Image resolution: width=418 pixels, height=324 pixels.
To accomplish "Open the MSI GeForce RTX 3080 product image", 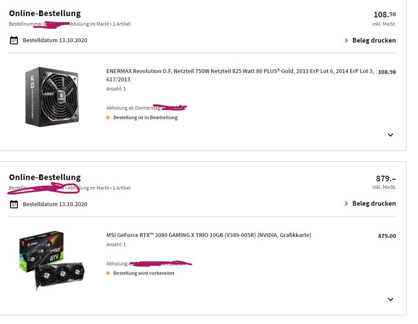I will 52,261.
